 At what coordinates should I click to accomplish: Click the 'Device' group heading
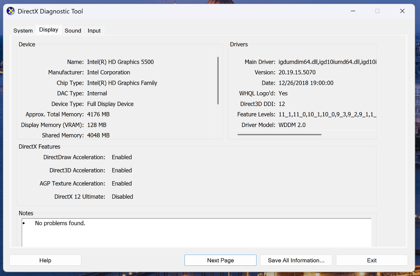point(27,44)
